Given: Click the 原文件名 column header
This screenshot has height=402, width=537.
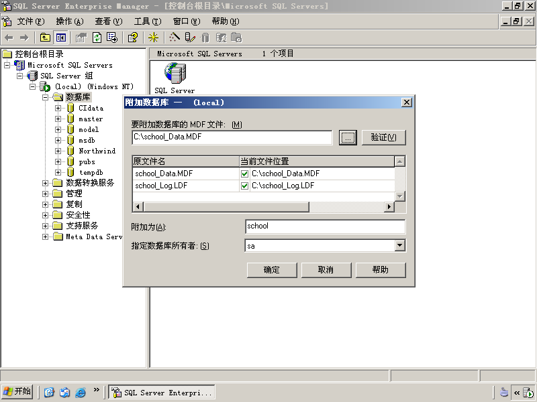Looking at the screenshot, I should 185,161.
